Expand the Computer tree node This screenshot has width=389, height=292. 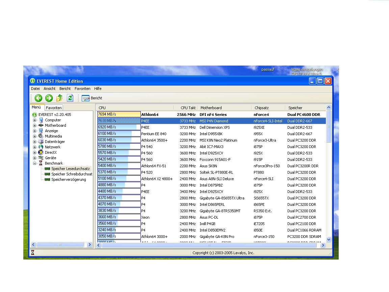tap(35, 120)
